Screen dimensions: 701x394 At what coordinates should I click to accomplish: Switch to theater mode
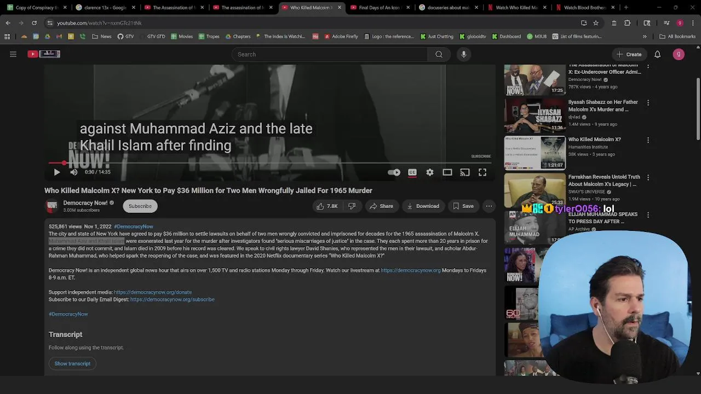pos(447,172)
